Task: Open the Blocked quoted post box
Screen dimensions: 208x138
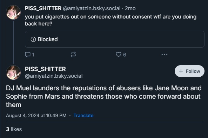Action: point(115,39)
